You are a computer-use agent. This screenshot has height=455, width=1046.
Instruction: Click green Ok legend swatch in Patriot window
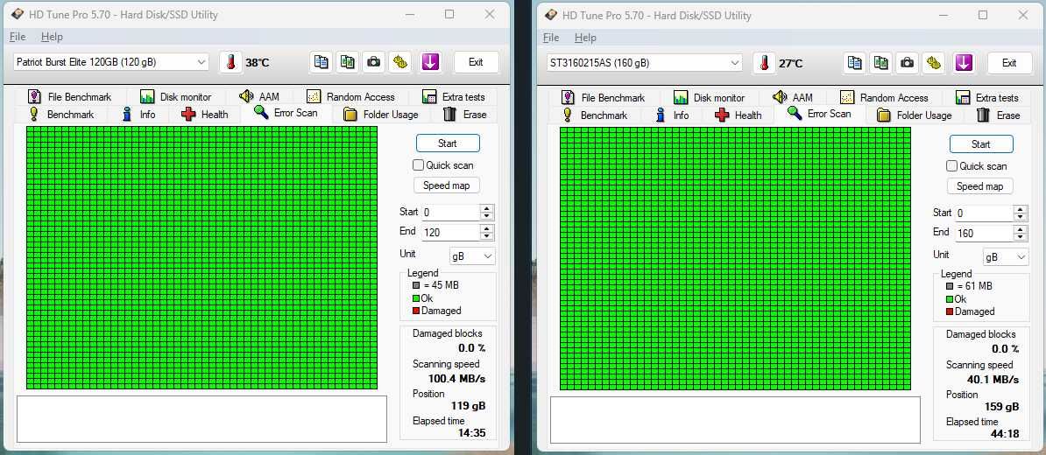[416, 298]
